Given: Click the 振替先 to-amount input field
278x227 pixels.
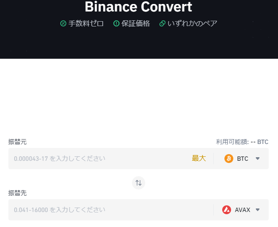Looking at the screenshot, I should 111,210.
